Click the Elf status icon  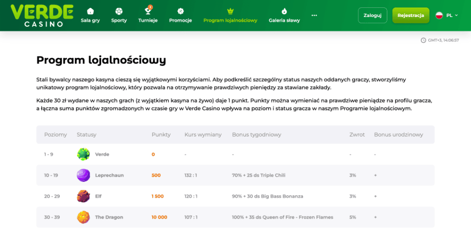click(x=83, y=196)
